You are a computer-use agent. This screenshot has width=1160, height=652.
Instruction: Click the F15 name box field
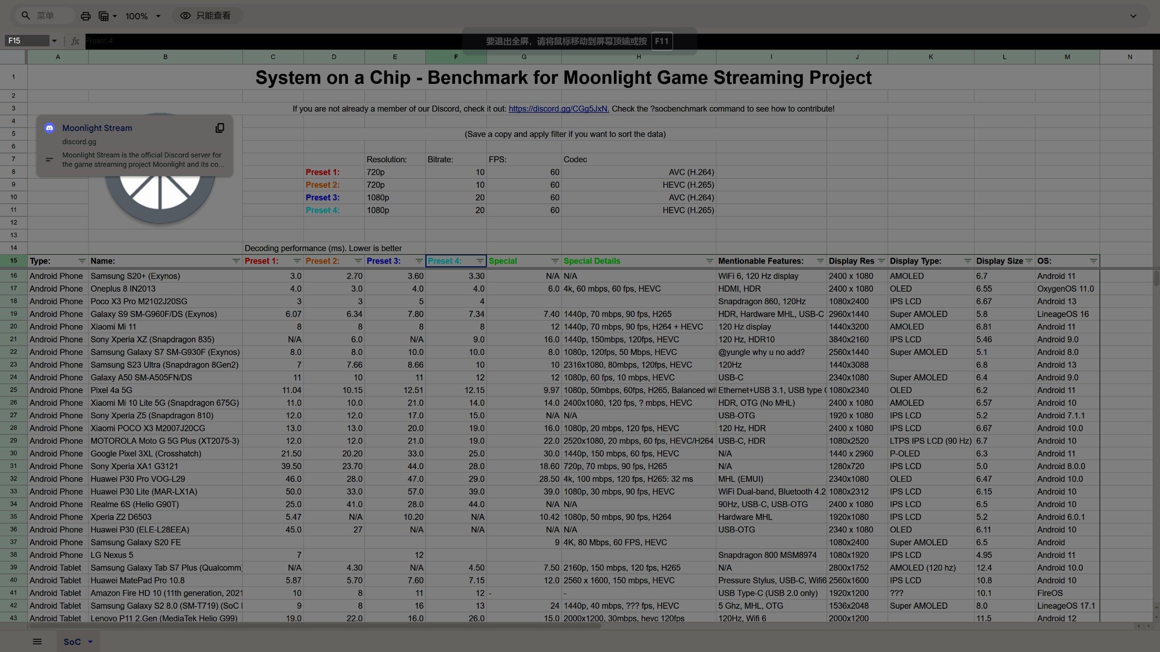click(27, 41)
